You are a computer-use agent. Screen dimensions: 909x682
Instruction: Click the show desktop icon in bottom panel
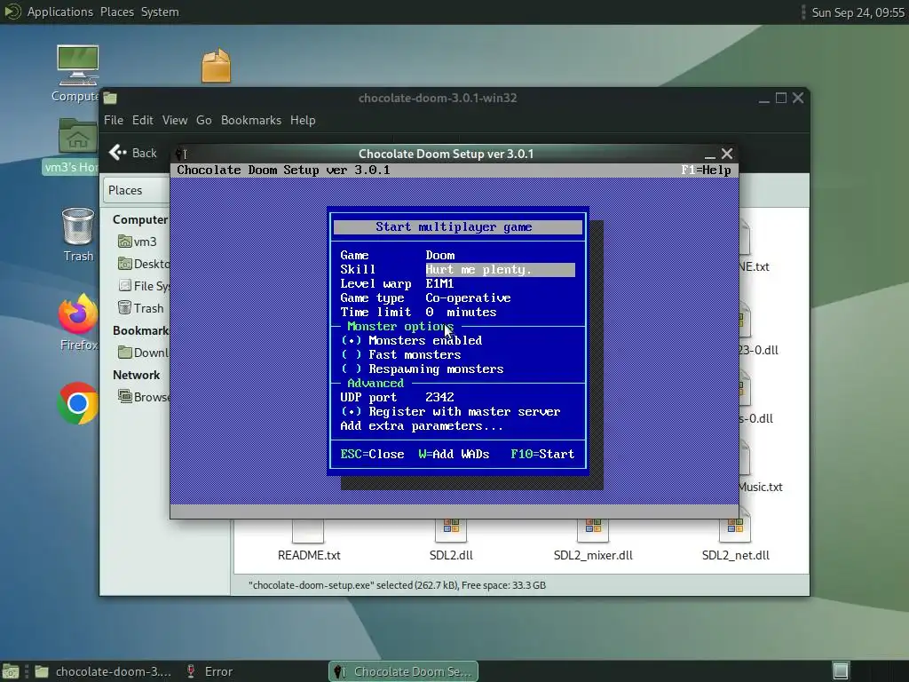click(11, 671)
